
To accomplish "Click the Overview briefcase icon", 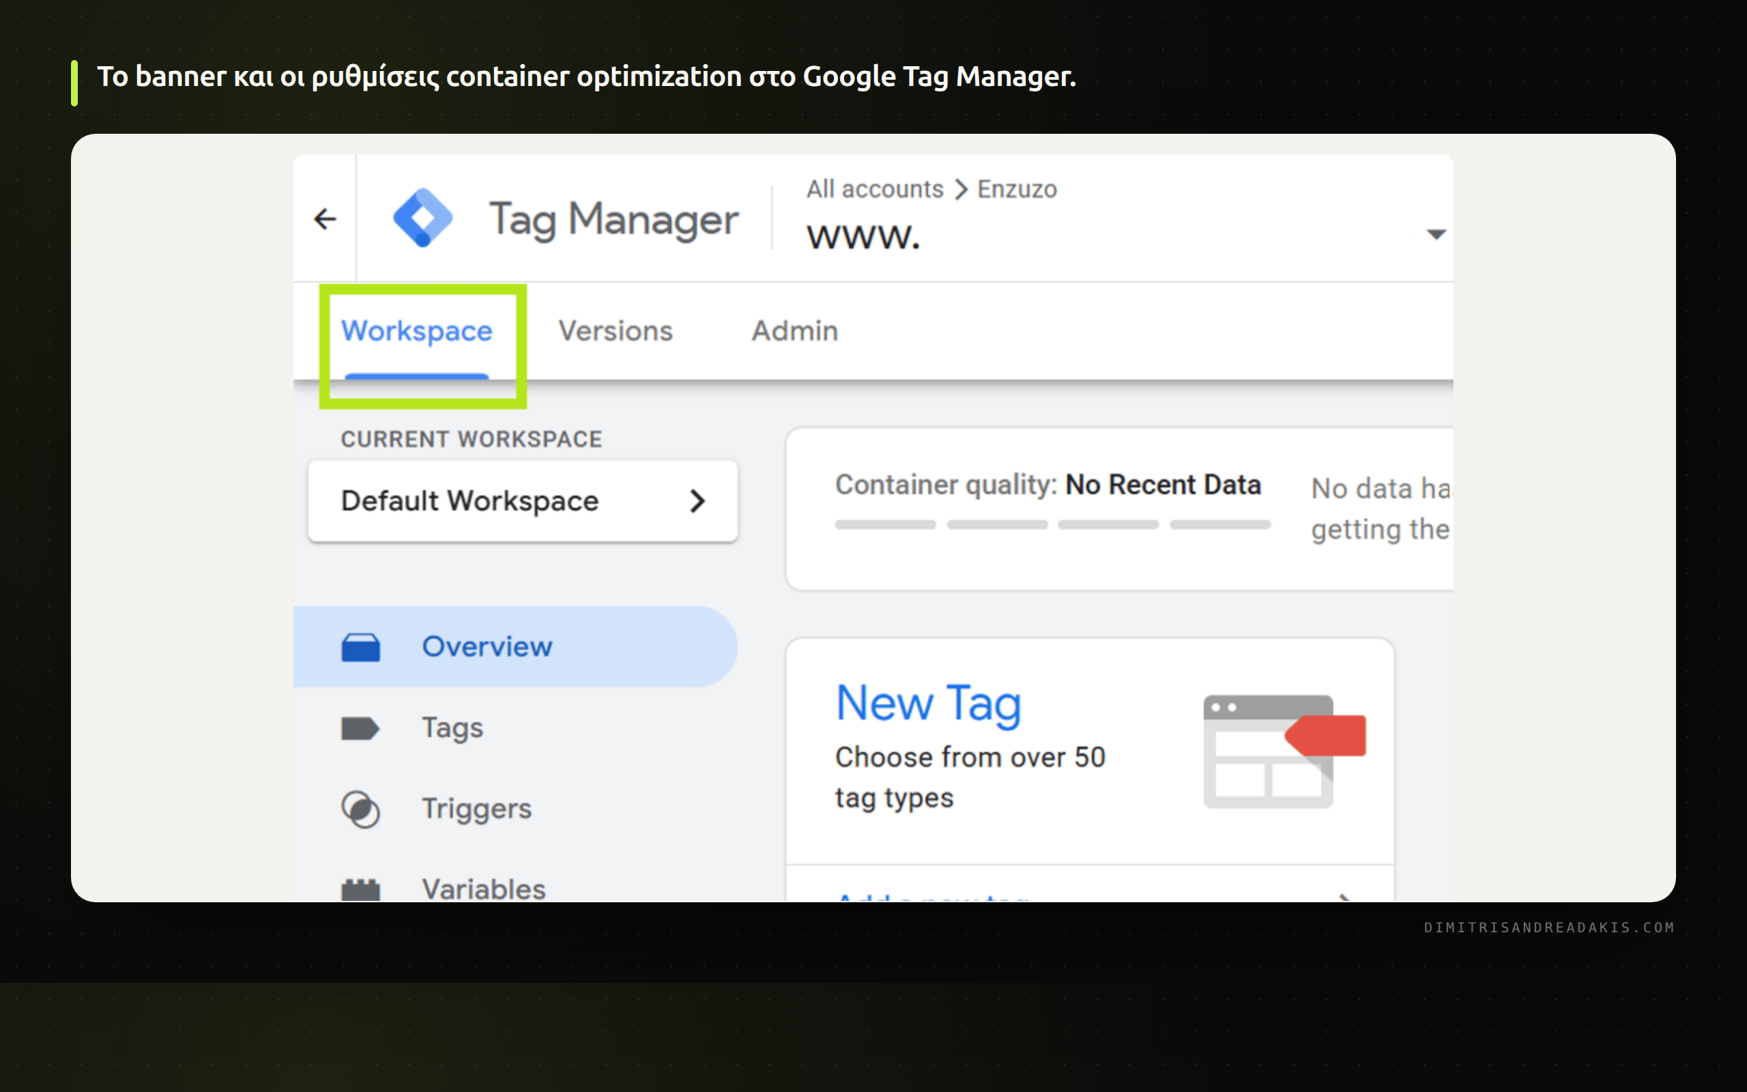I will pyautogui.click(x=360, y=647).
